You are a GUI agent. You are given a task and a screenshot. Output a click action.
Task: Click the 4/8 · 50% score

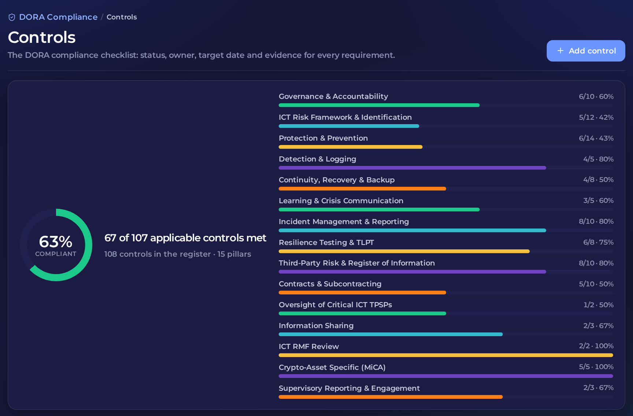click(x=598, y=180)
